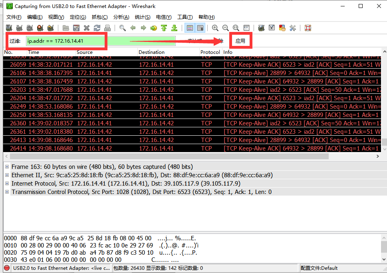Open coloring rules icon

(282, 28)
